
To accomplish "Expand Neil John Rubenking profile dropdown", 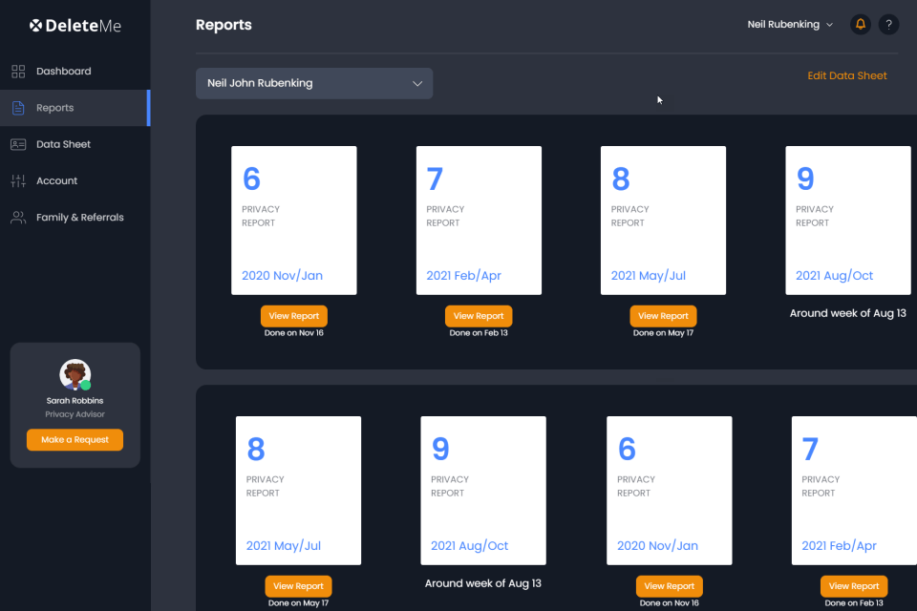I will pyautogui.click(x=314, y=83).
